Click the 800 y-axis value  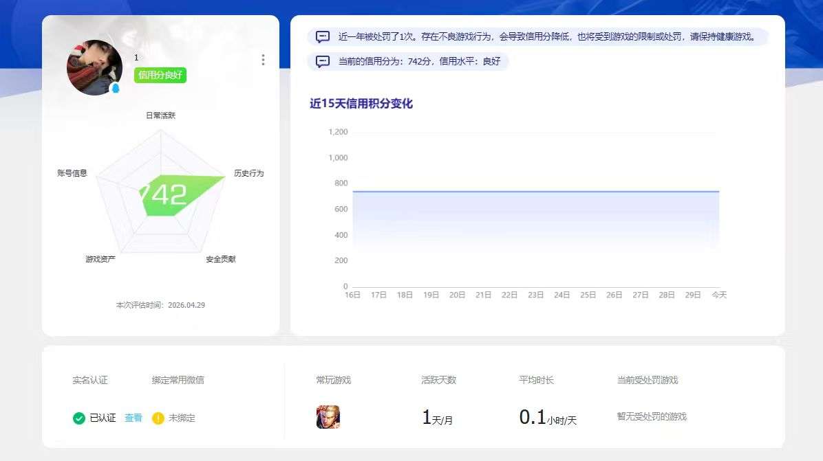point(341,183)
